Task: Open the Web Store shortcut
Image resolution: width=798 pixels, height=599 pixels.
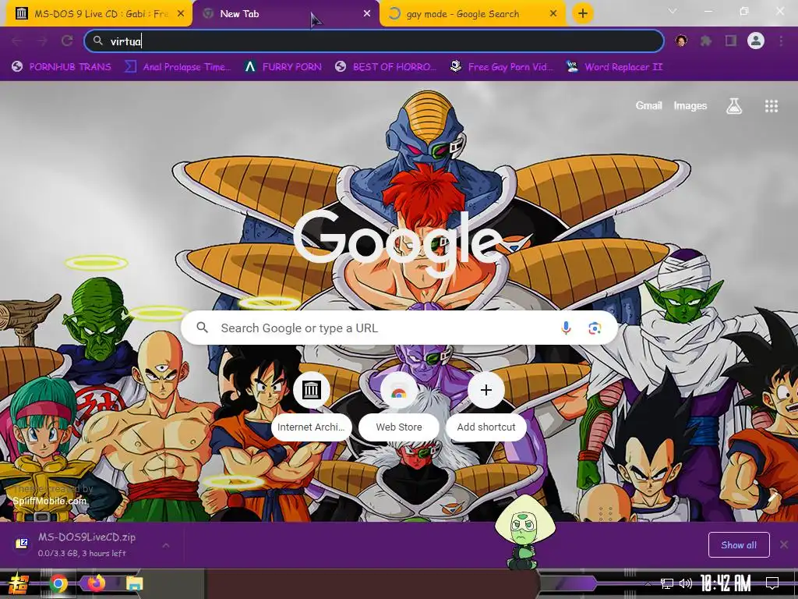Action: (399, 406)
